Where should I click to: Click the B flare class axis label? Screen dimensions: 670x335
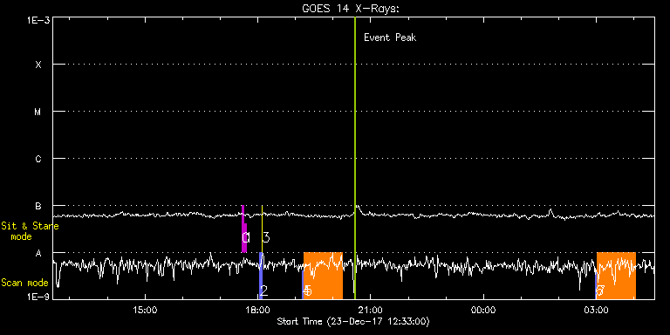[x=38, y=206]
